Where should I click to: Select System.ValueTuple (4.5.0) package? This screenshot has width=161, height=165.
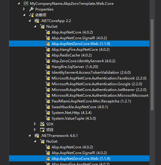[x=74, y=118]
